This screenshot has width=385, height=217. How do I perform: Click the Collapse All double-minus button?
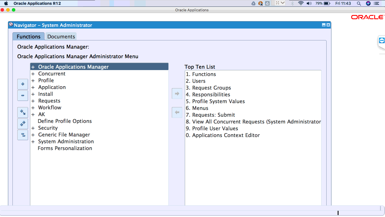23,135
